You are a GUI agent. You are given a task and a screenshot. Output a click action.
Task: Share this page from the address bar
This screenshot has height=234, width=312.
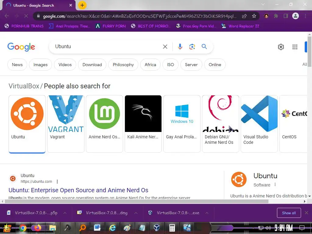[x=244, y=16]
